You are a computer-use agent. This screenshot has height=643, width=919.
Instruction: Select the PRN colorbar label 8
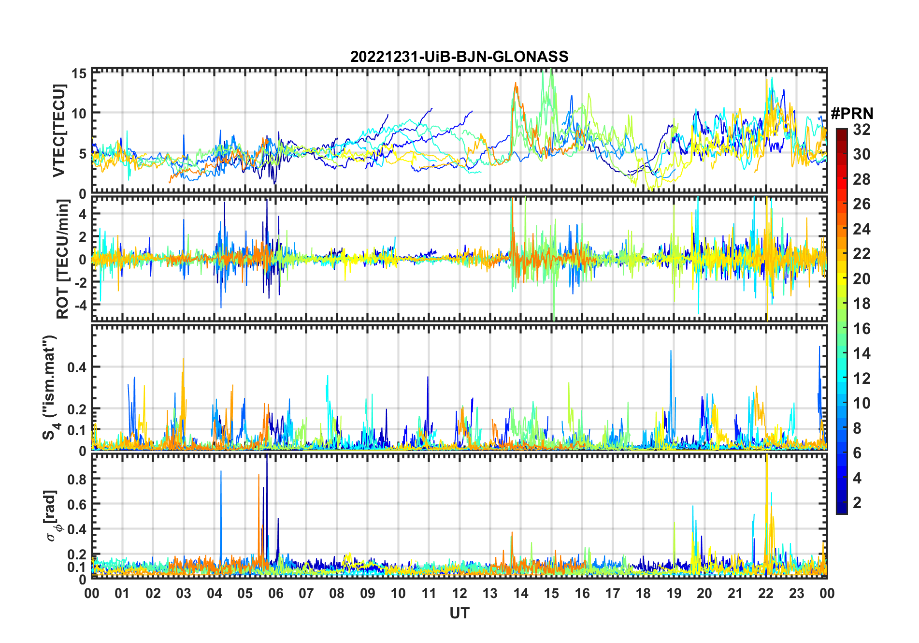(x=857, y=428)
